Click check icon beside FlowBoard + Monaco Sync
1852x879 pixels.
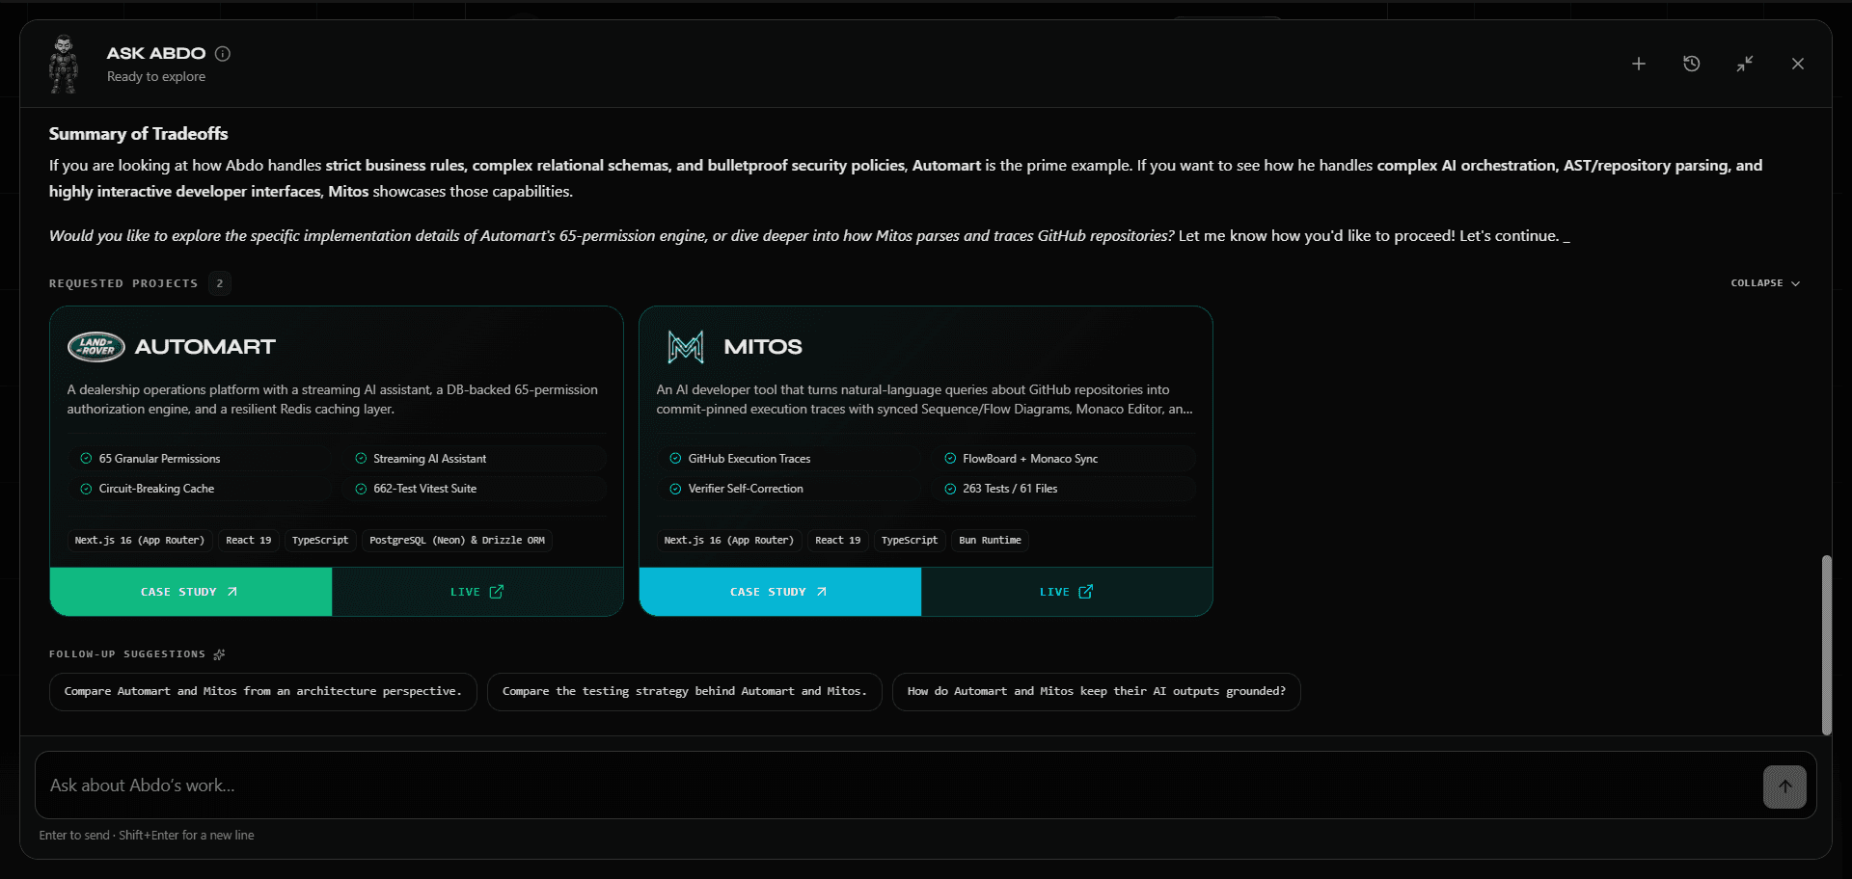950,459
